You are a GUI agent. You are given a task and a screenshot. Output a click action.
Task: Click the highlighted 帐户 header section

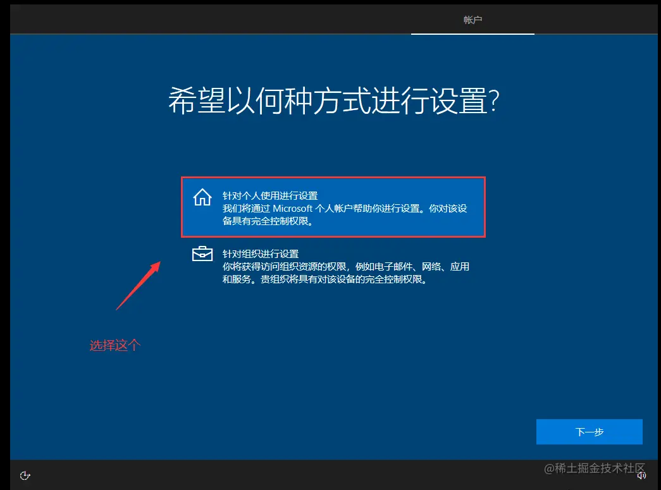click(473, 19)
